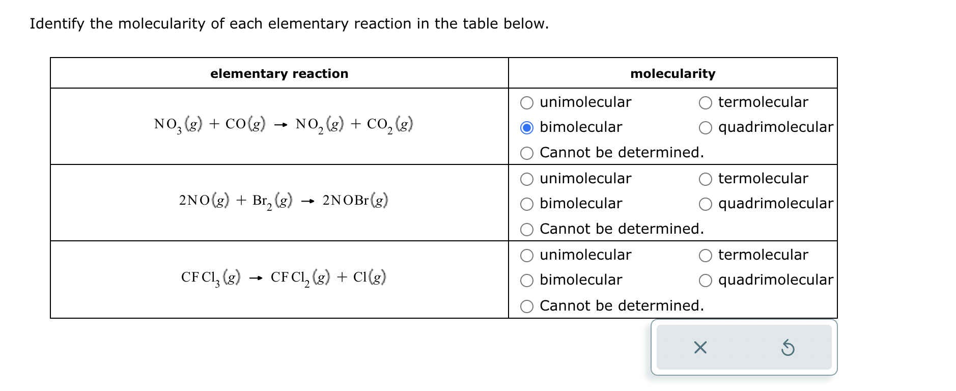This screenshot has height=391, width=956.
Task: Choose Cannot be determined for the NO3 + CO reaction
Action: 527,152
